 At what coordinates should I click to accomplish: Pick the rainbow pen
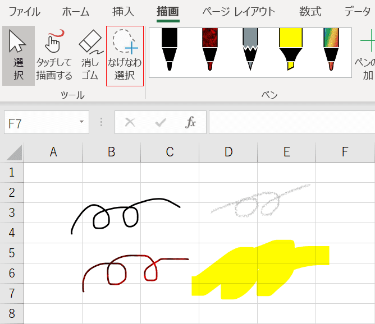tap(331, 49)
